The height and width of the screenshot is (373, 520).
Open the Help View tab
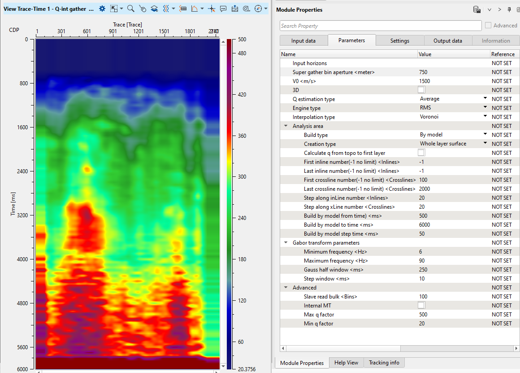click(x=346, y=363)
